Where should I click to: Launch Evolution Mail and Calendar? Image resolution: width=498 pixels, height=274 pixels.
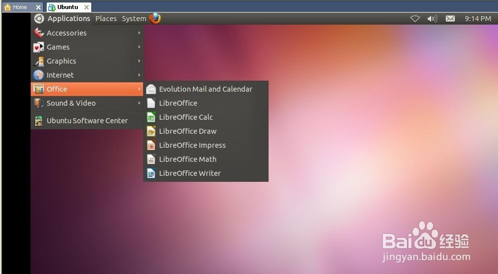(x=206, y=89)
